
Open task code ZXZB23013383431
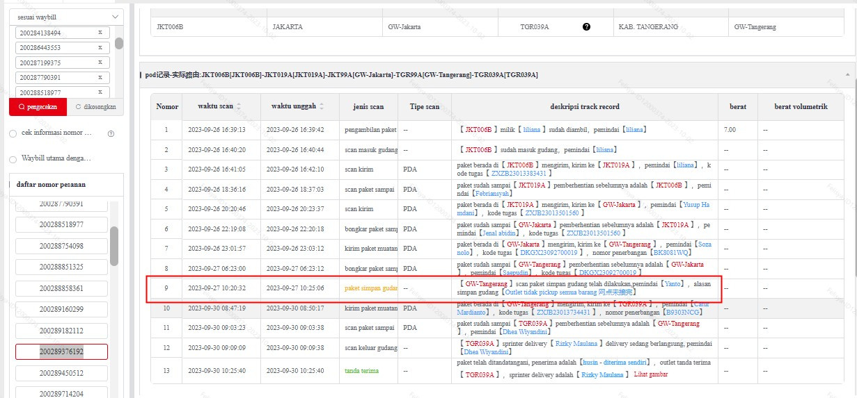point(517,174)
